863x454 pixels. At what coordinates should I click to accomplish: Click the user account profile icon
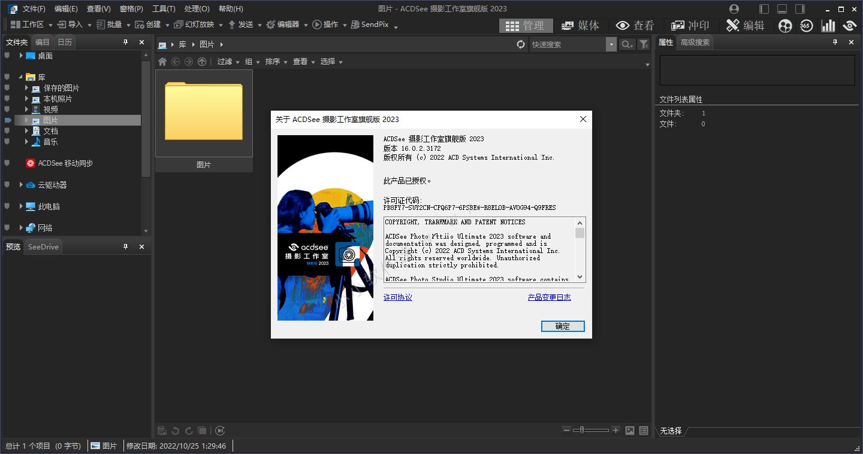coord(734,9)
